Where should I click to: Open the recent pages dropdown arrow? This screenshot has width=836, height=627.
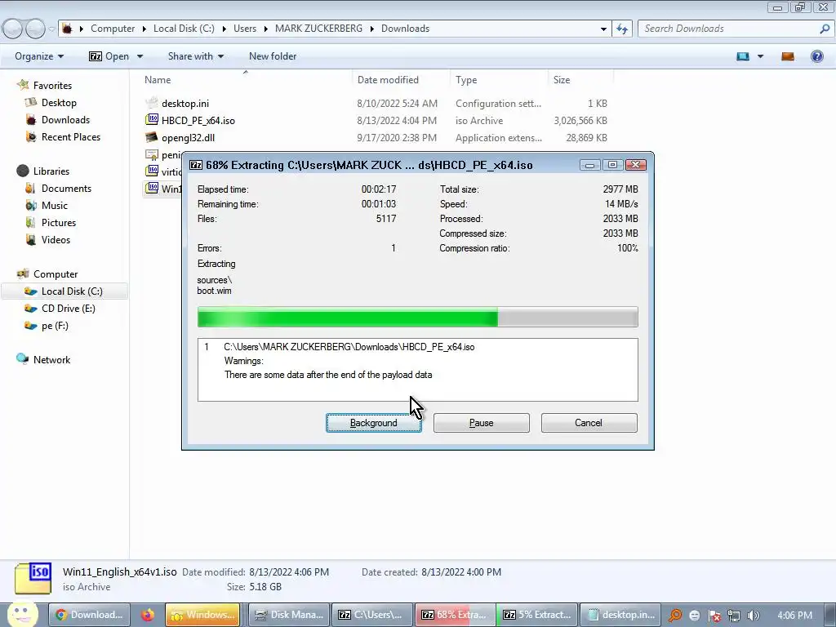(51, 29)
